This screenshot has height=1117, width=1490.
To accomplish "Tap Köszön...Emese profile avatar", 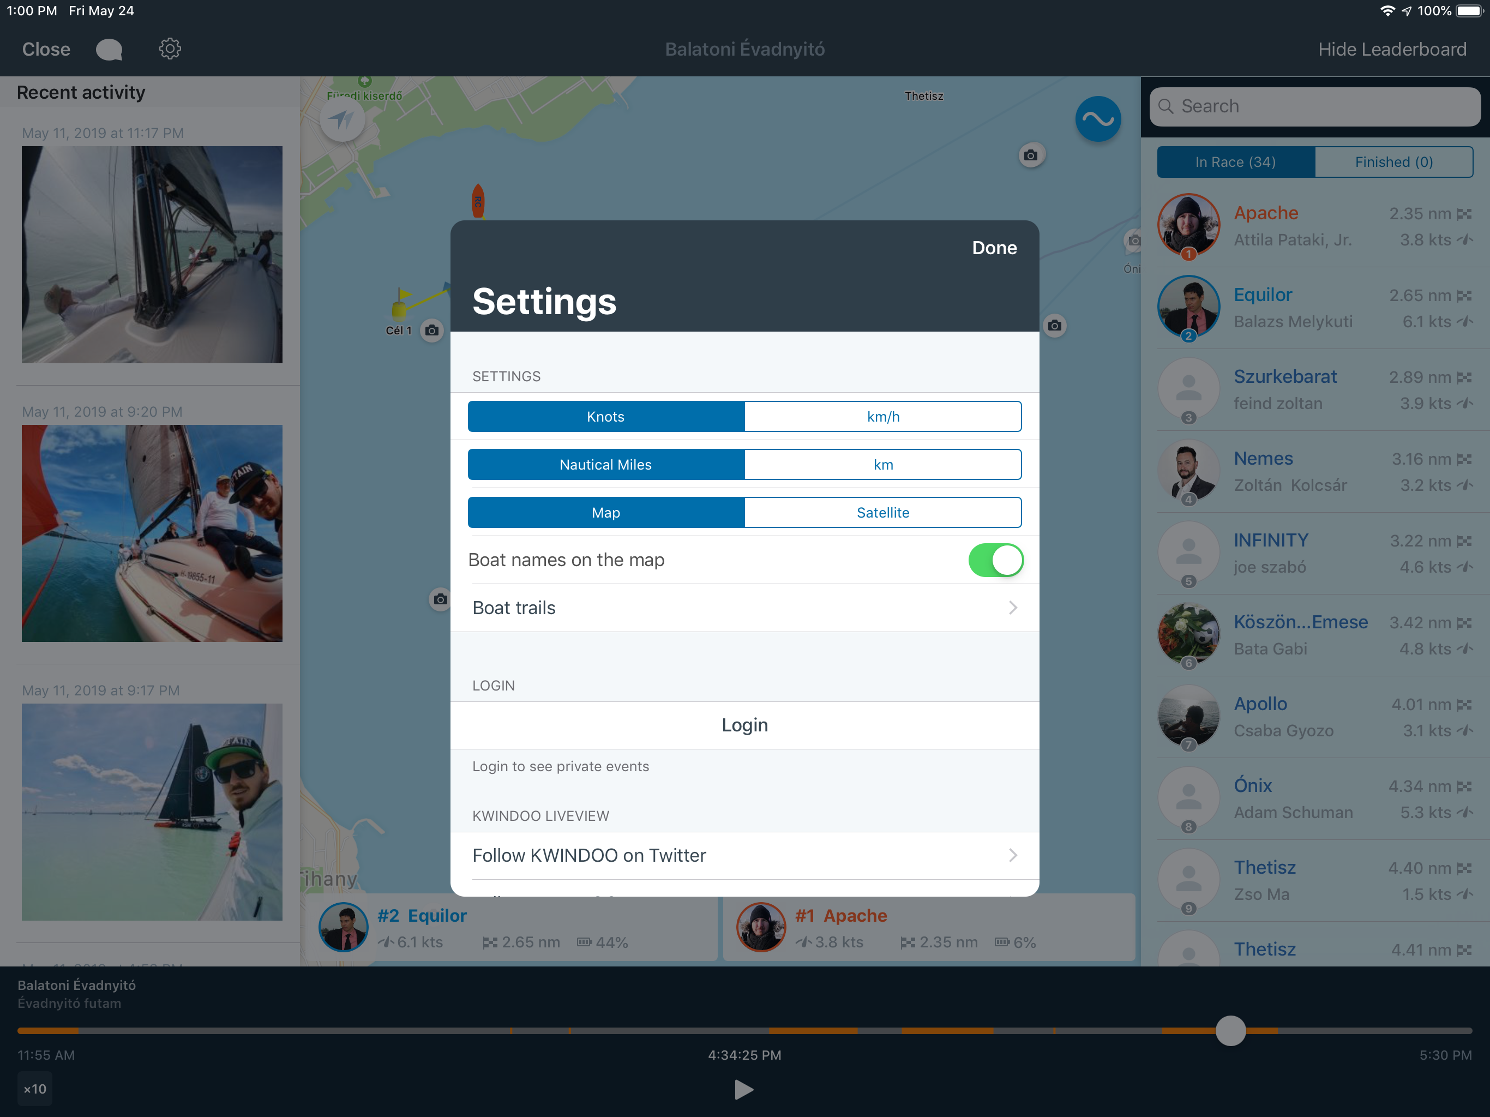I will click(x=1188, y=634).
